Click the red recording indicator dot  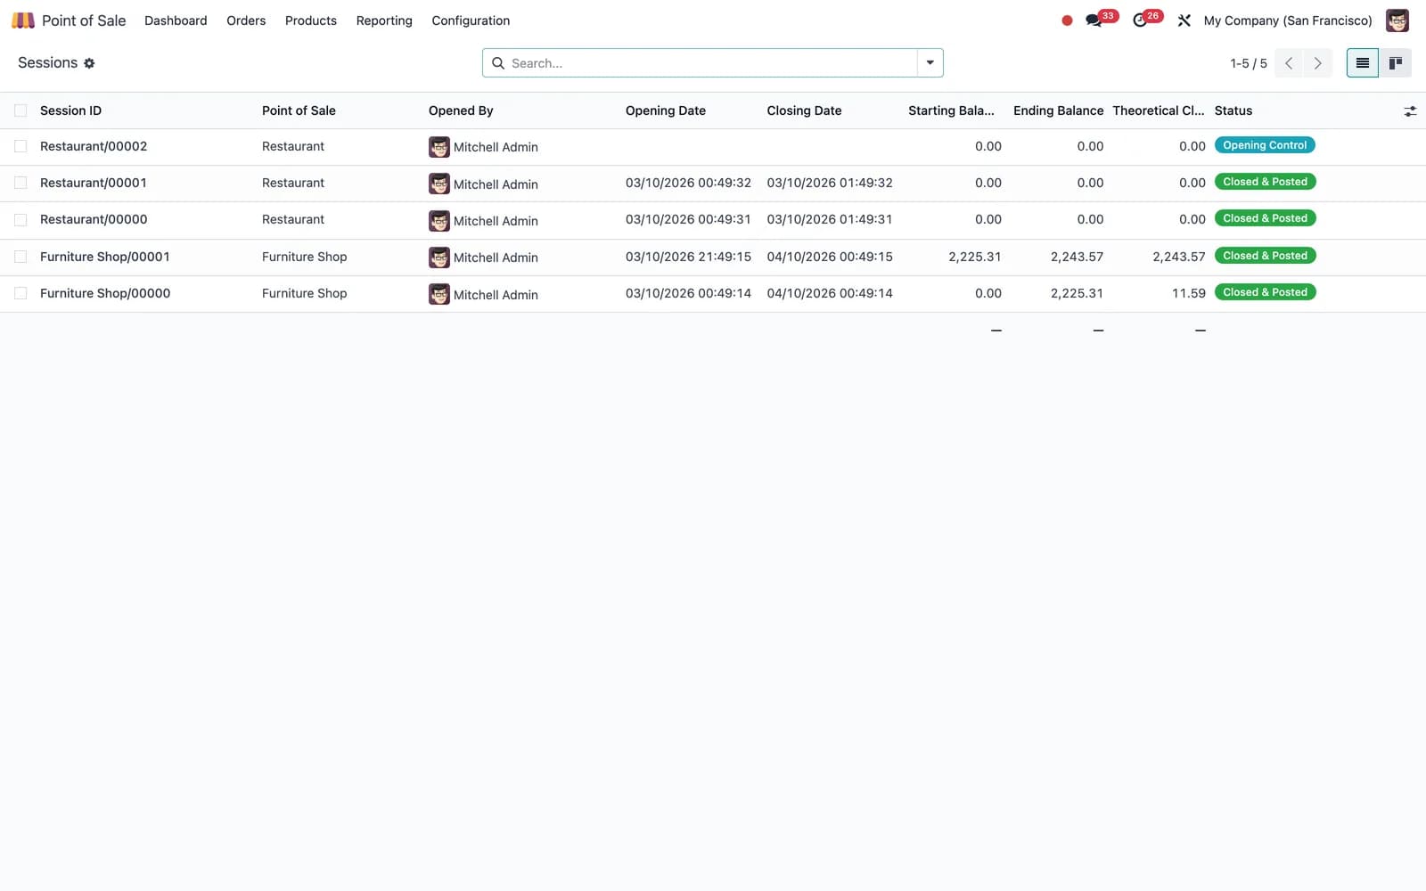[x=1067, y=20]
